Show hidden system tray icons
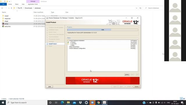 coord(147,103)
